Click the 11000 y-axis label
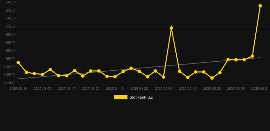The height and width of the screenshot is (131, 270). pyautogui.click(x=9, y=83)
